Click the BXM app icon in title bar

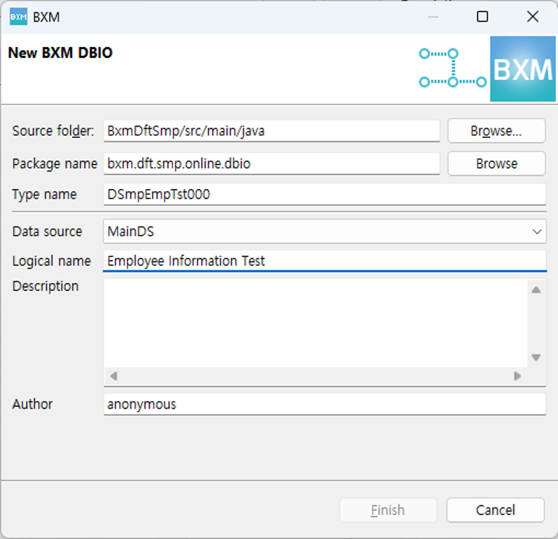[x=18, y=17]
